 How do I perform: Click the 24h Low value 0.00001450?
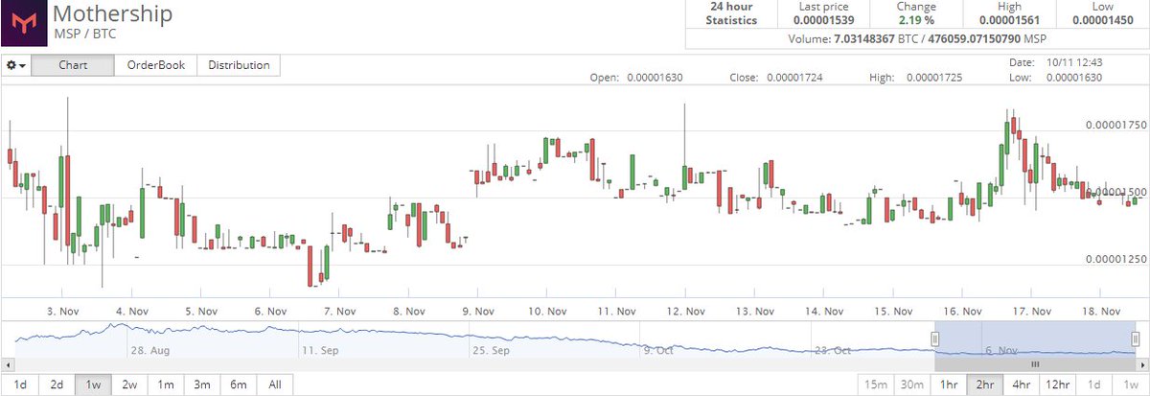click(x=1101, y=20)
